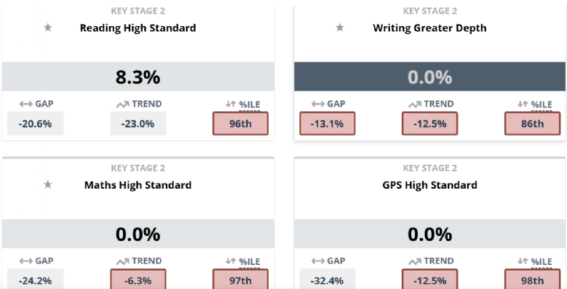Click the GAP arrows icon in Reading card

(25, 105)
